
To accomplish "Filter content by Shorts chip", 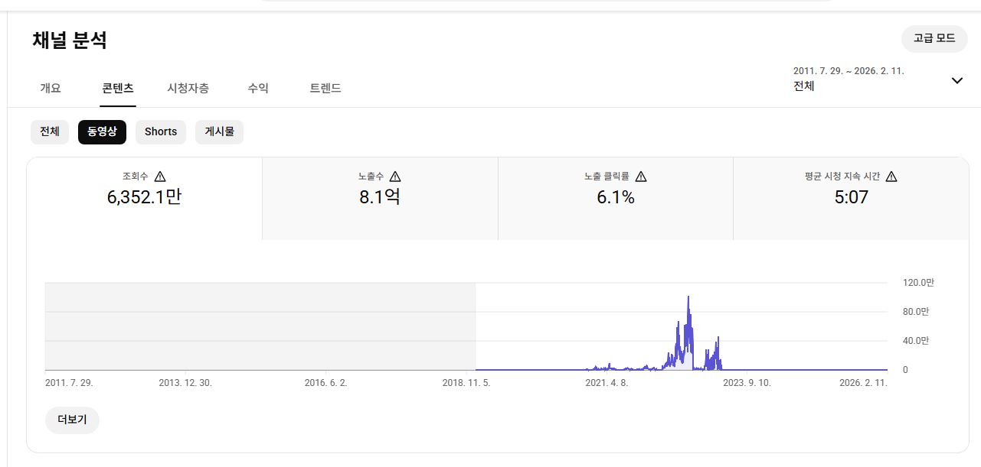I will (161, 131).
